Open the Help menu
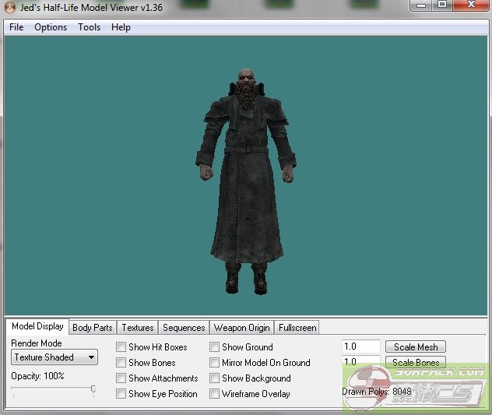The height and width of the screenshot is (415, 492). click(121, 27)
